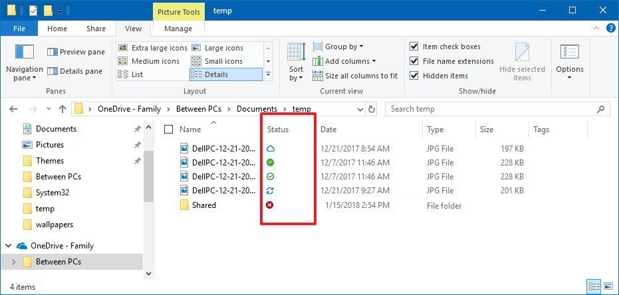The width and height of the screenshot is (619, 295).
Task: Go up one folder level
Action: [x=62, y=109]
